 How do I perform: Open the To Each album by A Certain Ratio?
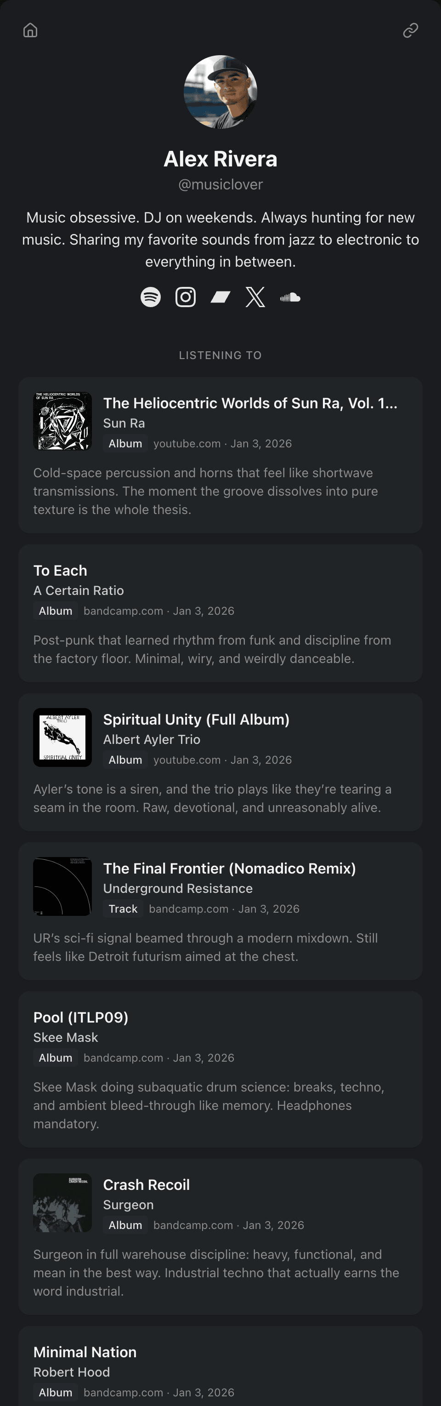click(220, 612)
